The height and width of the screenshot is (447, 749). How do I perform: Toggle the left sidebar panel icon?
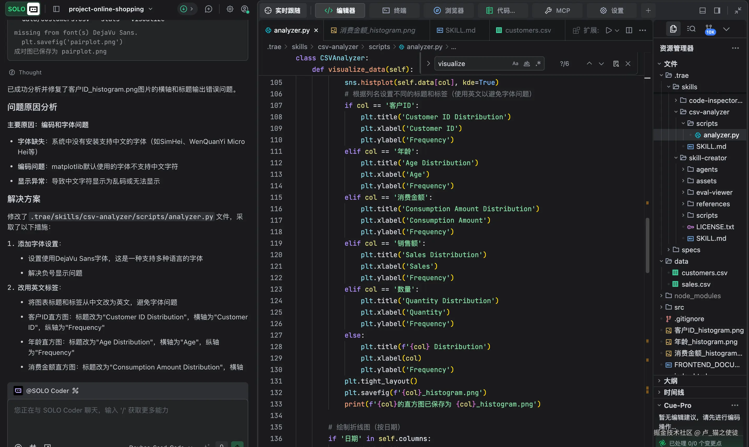tap(56, 9)
